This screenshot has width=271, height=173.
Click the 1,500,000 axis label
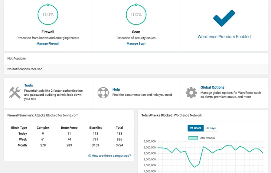pyautogui.click(x=150, y=165)
